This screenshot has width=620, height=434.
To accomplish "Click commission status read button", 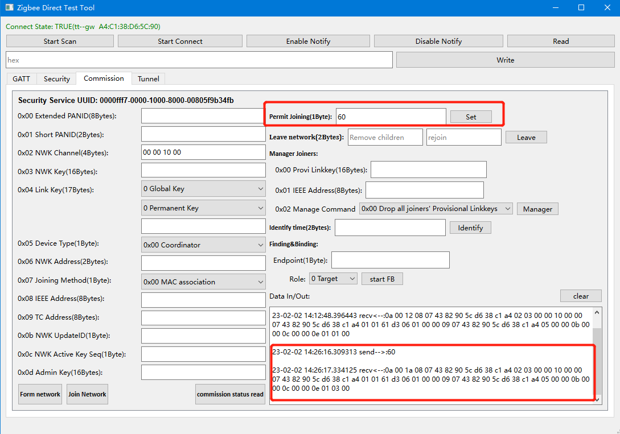I will [230, 394].
